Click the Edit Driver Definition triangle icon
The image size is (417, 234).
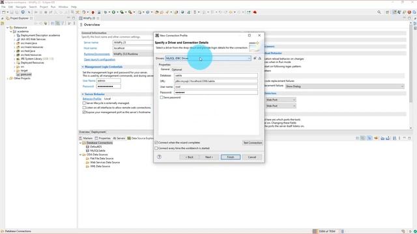(260, 58)
